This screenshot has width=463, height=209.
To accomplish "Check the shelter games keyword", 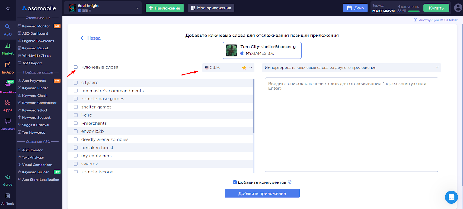I will pyautogui.click(x=76, y=107).
